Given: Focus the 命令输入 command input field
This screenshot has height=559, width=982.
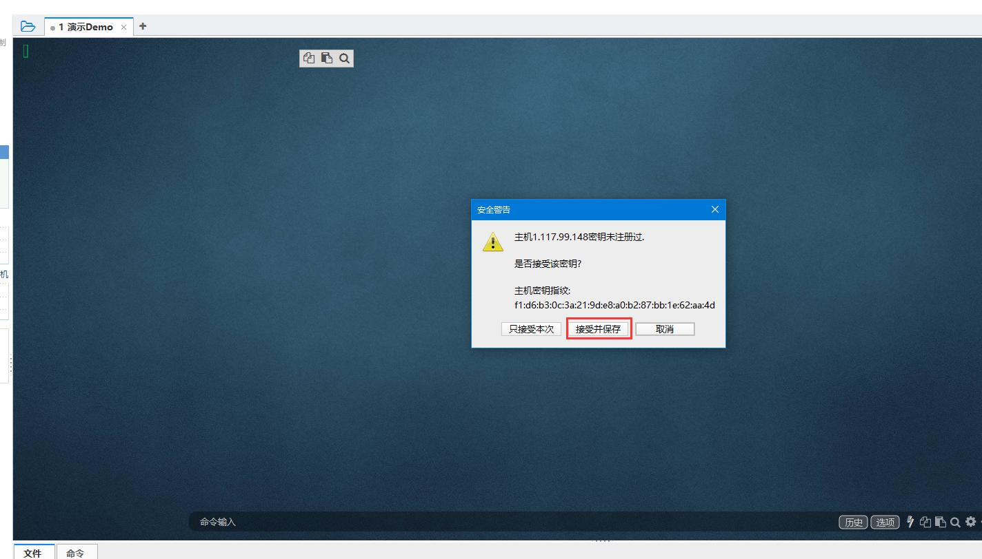Looking at the screenshot, I should (510, 522).
